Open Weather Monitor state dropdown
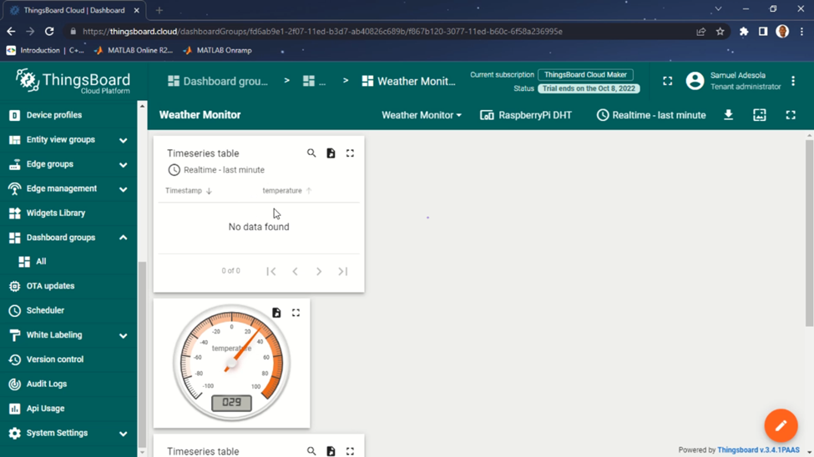This screenshot has width=814, height=457. tap(421, 115)
